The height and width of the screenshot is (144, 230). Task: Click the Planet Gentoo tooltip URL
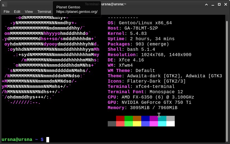77,12
